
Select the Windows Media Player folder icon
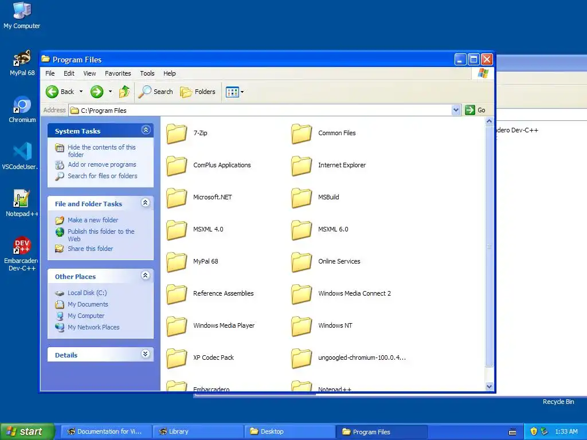point(177,326)
